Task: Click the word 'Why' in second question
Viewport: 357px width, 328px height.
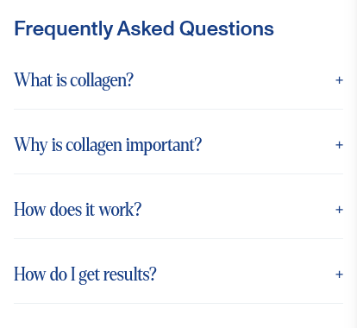Action: 31,145
